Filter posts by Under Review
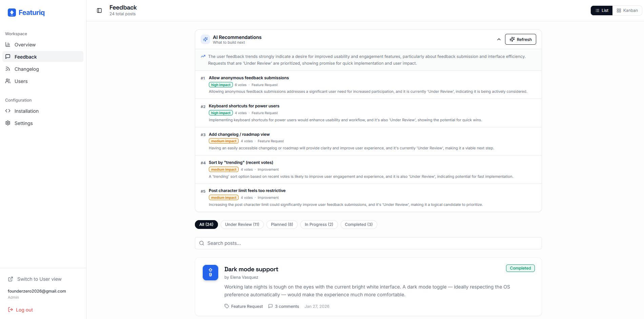The height and width of the screenshot is (319, 644). (x=242, y=225)
